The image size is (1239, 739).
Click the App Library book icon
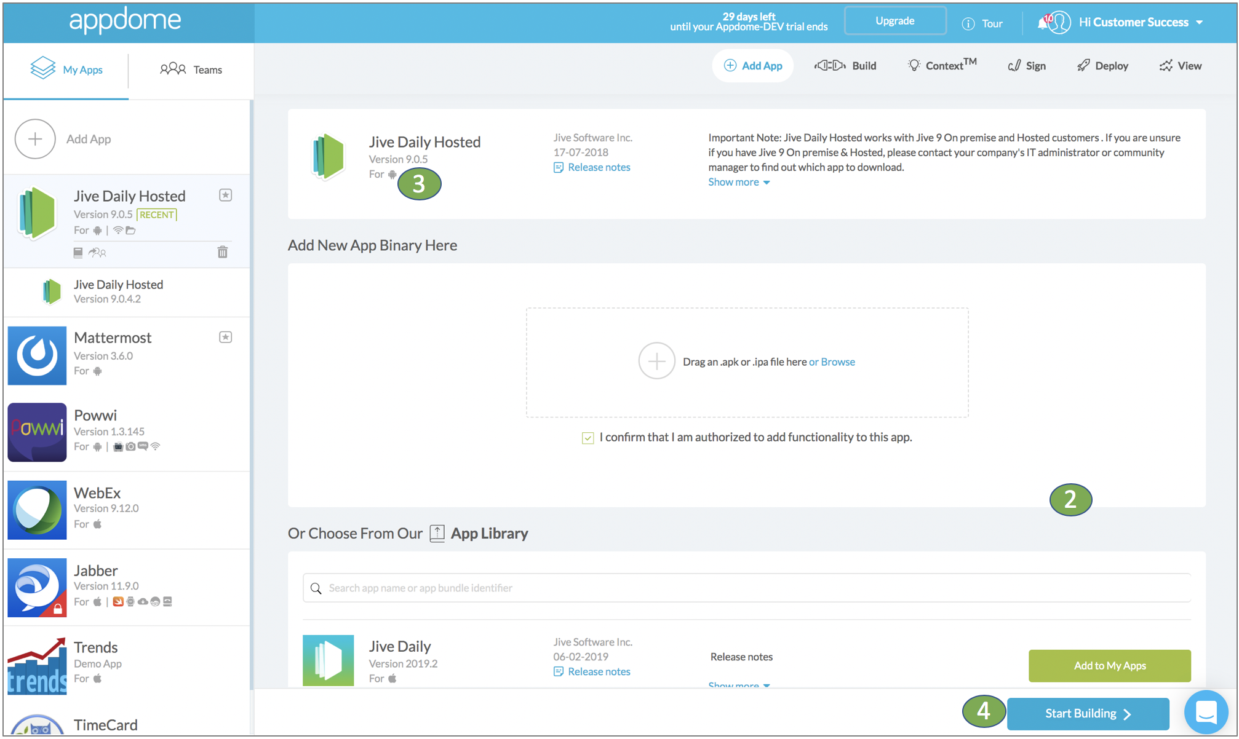pos(437,533)
